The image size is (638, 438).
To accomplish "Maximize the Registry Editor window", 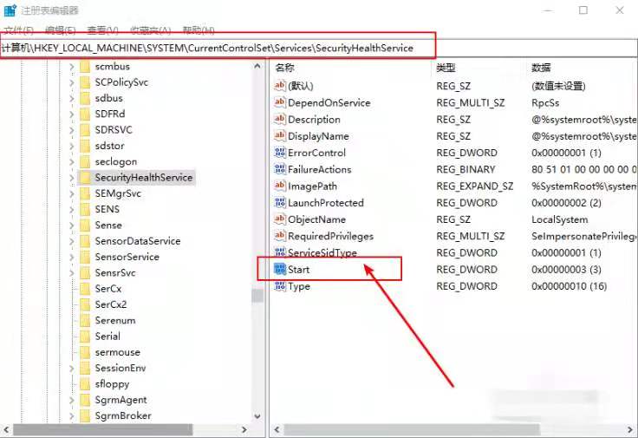I will (583, 10).
